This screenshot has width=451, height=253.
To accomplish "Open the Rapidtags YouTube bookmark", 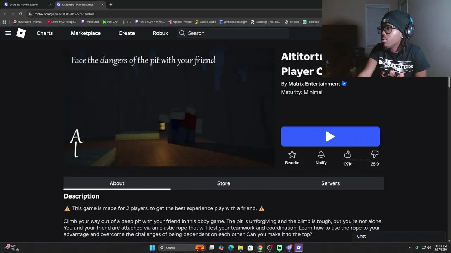I will point(265,22).
